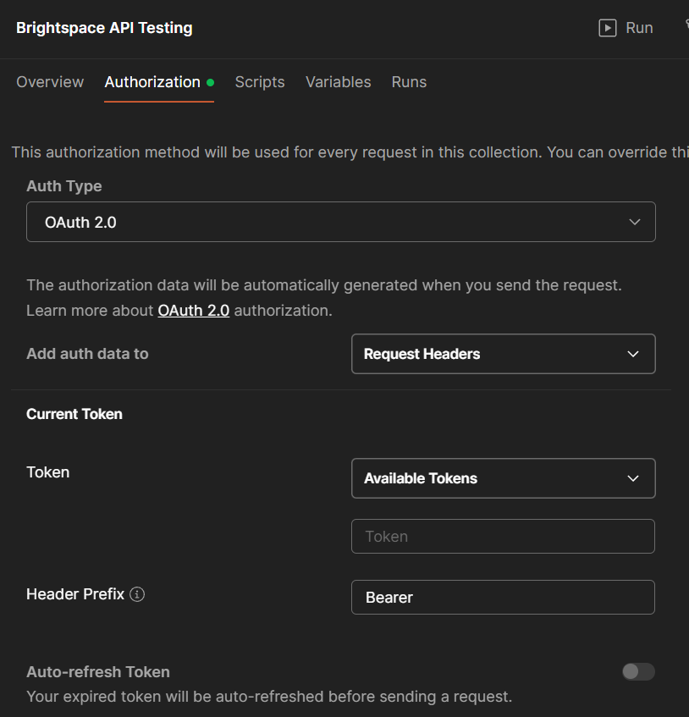This screenshot has height=717, width=689.
Task: Click the Current Token section heading
Action: pyautogui.click(x=74, y=414)
